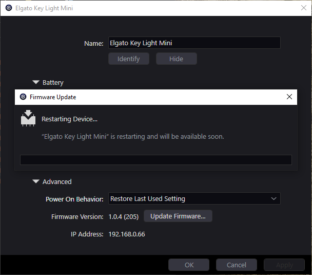
Task: Click the IP Address label
Action: coord(87,234)
